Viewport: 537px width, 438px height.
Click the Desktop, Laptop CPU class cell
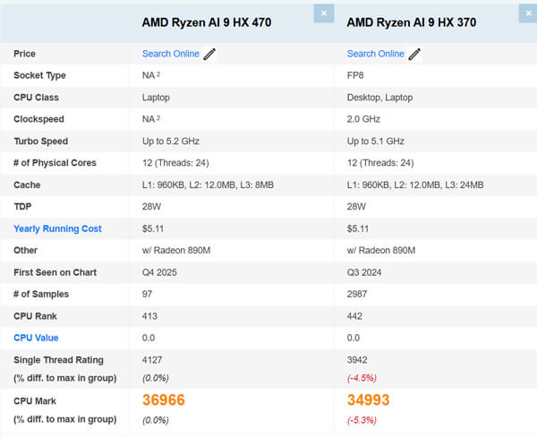[x=379, y=98]
